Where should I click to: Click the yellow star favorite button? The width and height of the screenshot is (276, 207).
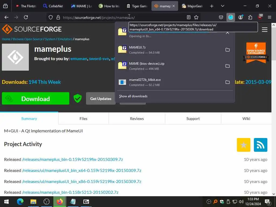click(243, 145)
